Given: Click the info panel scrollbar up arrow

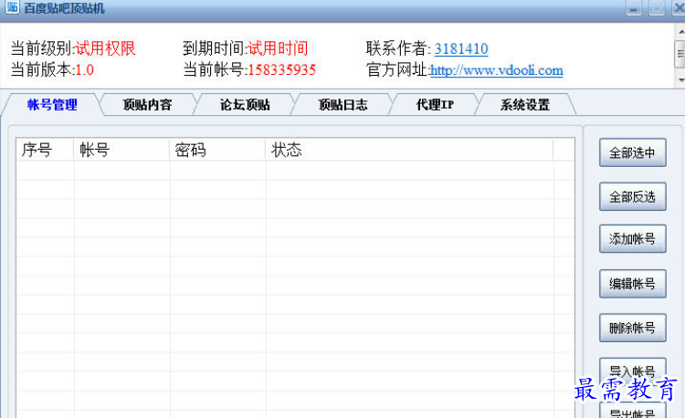Looking at the screenshot, I should click(680, 32).
